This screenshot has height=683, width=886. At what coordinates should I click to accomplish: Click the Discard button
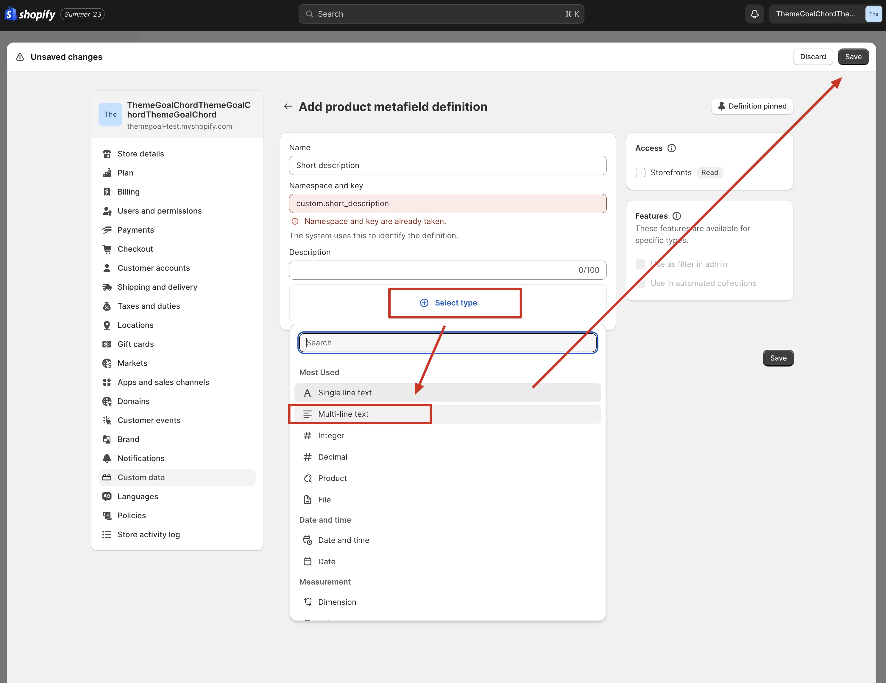[812, 57]
